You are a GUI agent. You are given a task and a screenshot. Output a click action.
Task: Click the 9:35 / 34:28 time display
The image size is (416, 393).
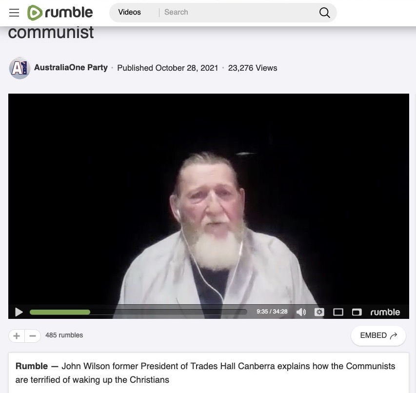point(272,312)
